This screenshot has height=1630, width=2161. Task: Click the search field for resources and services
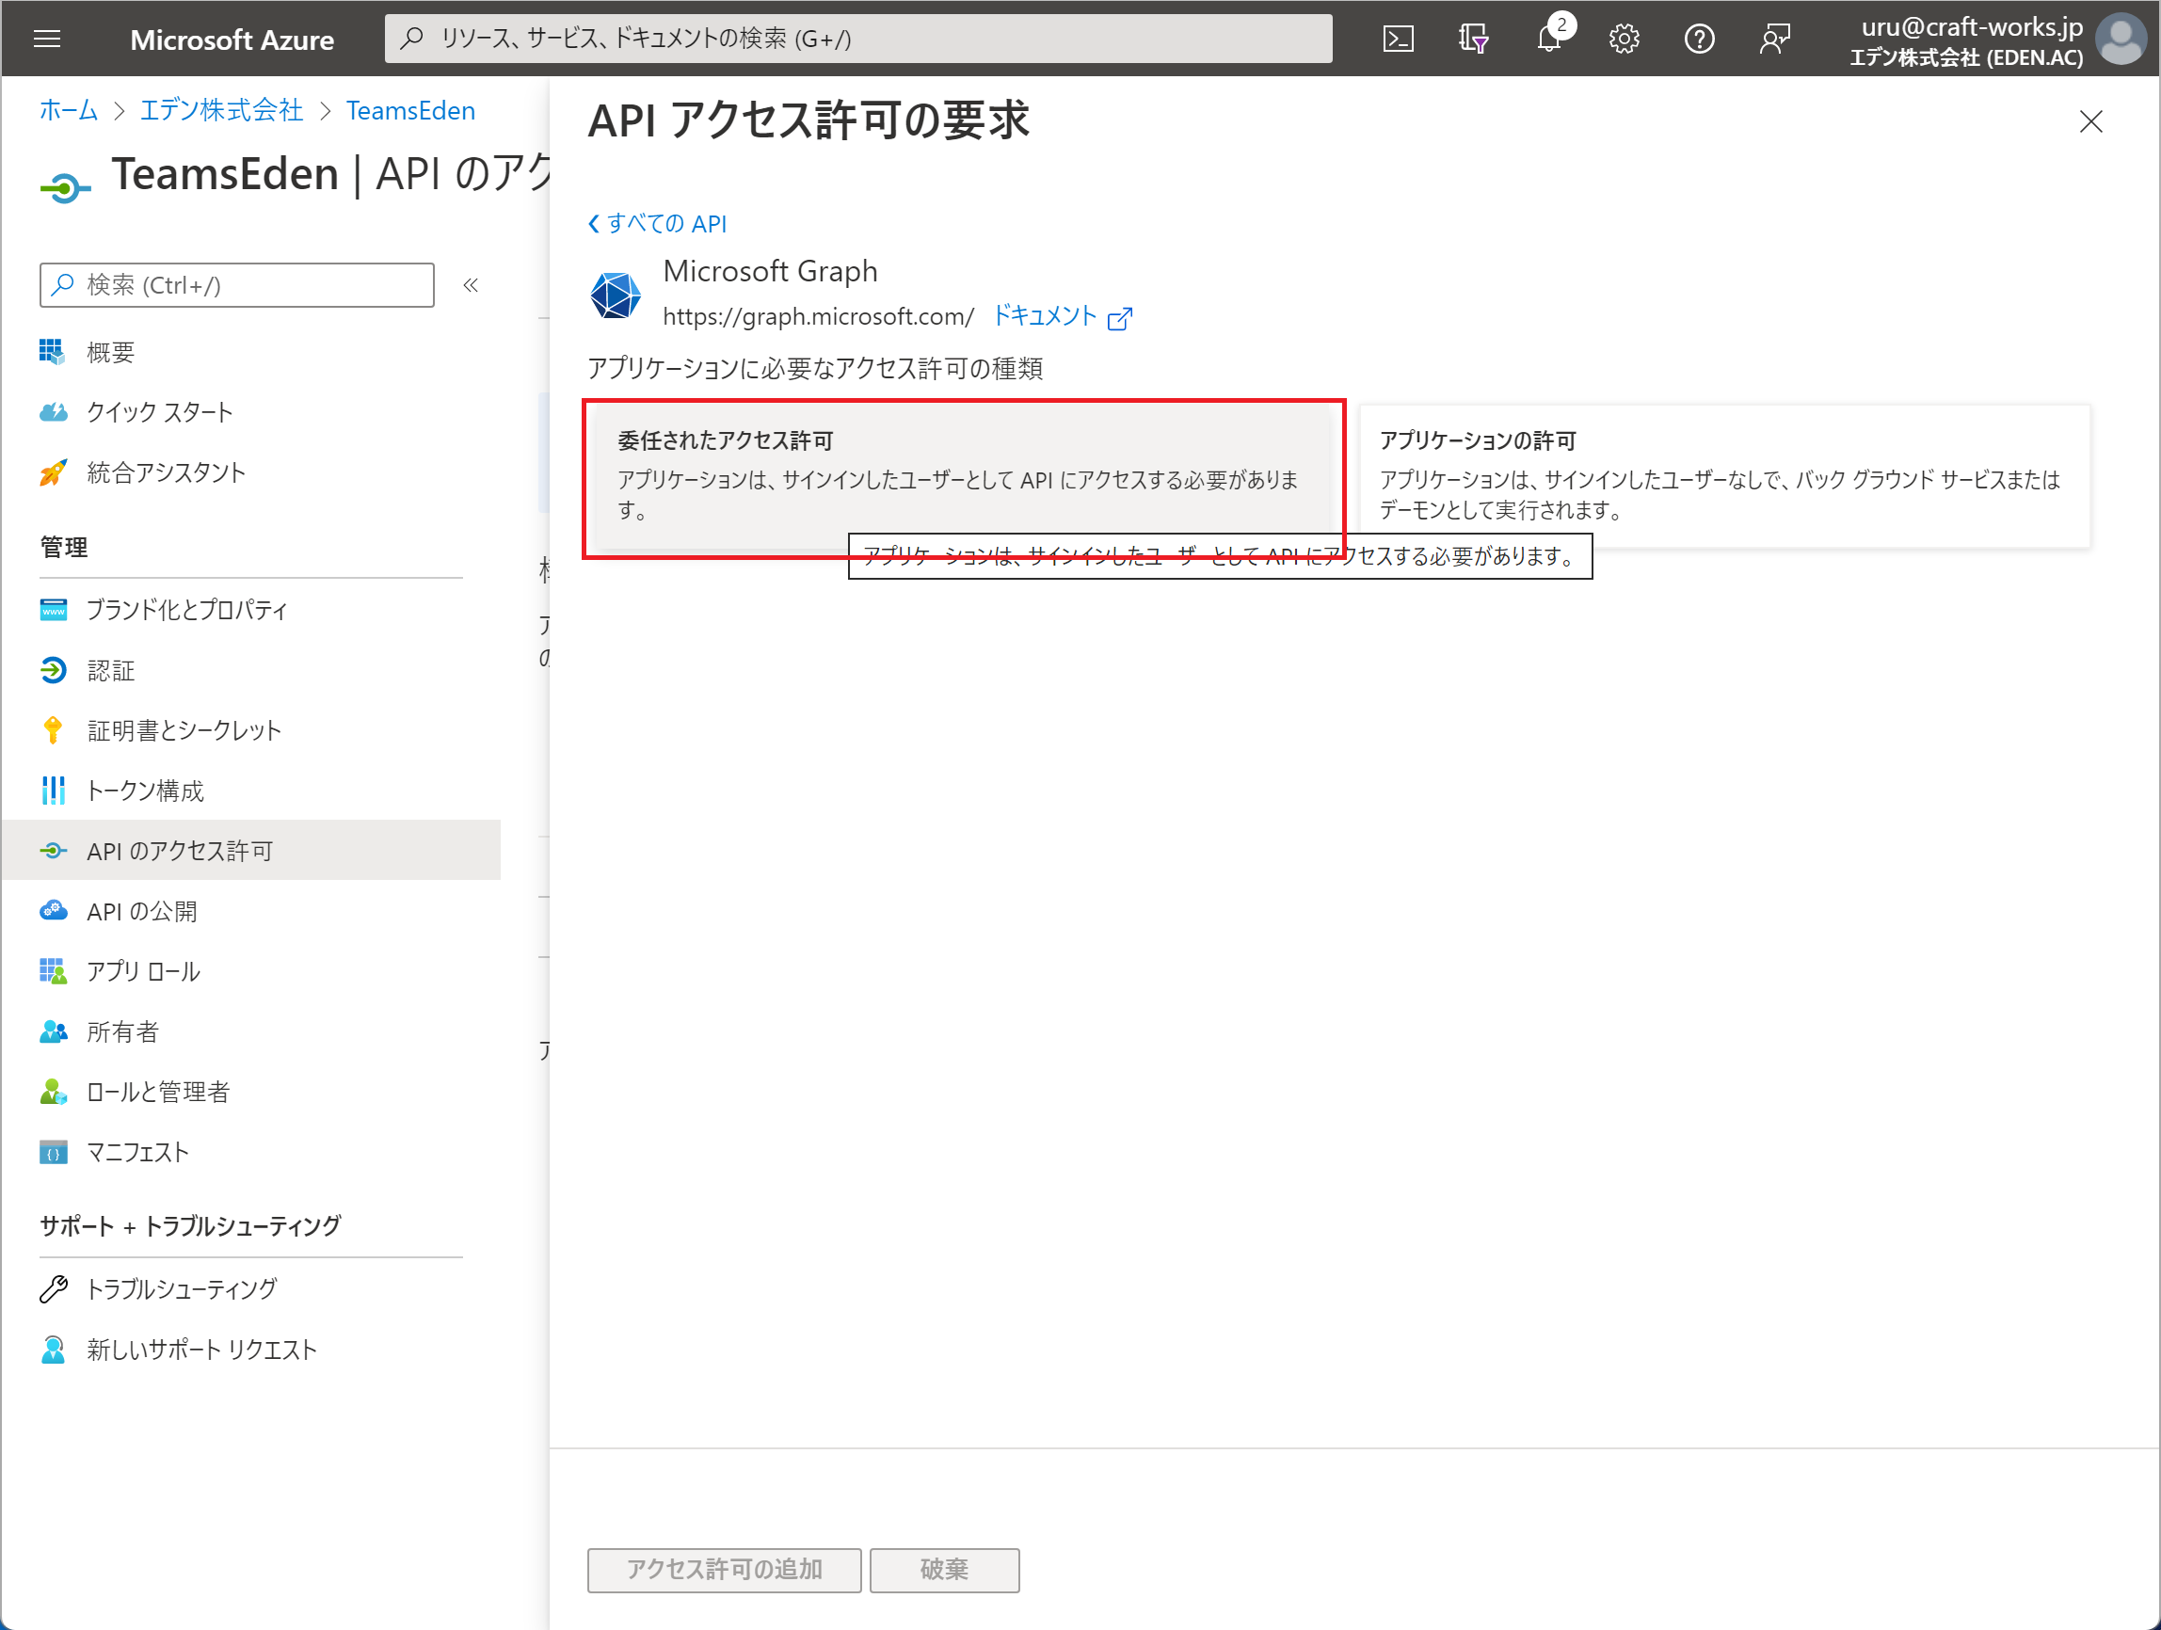click(x=857, y=40)
